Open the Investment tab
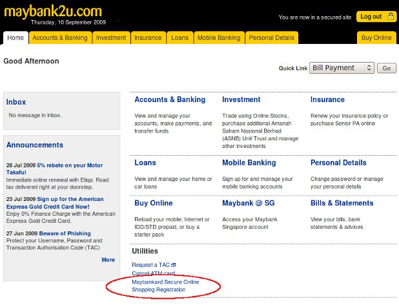The width and height of the screenshot is (399, 305). click(111, 37)
